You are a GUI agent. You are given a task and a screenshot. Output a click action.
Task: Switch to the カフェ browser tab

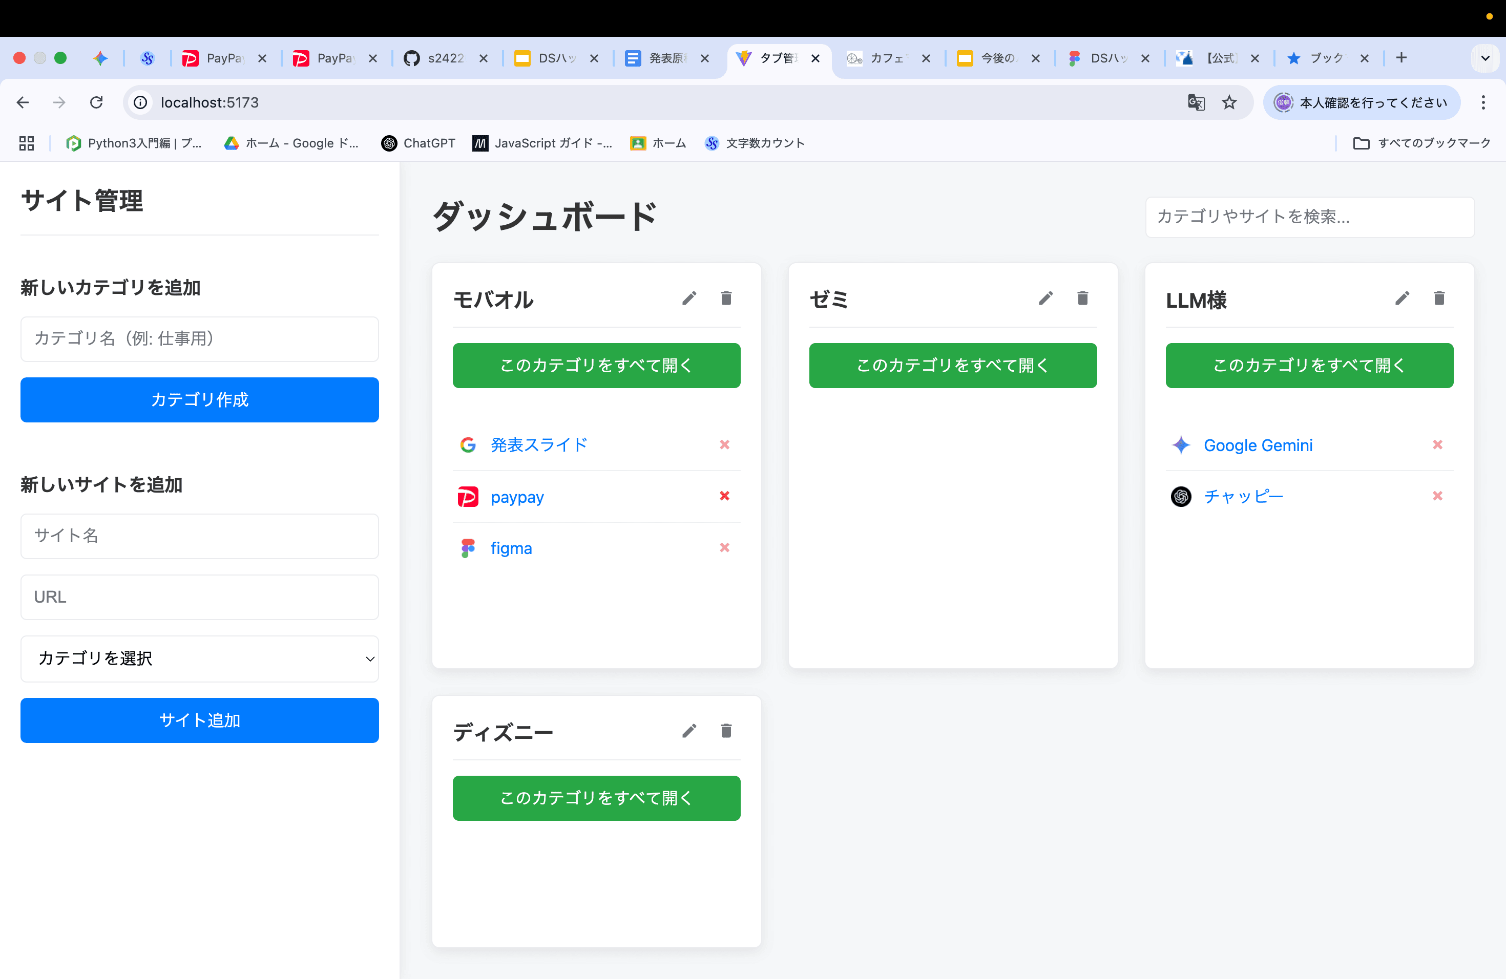coord(886,57)
